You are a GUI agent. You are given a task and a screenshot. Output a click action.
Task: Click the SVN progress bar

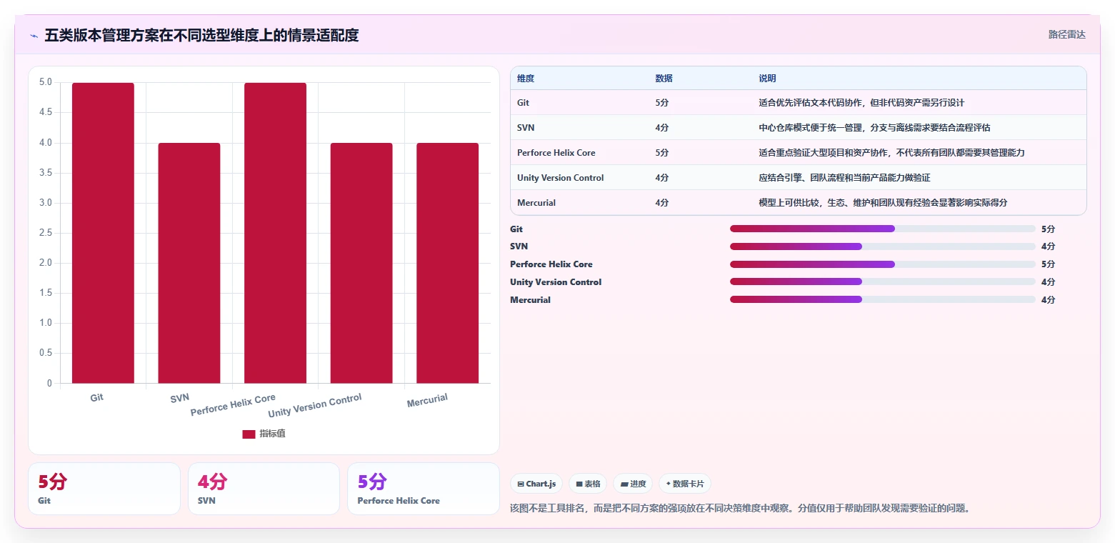883,246
